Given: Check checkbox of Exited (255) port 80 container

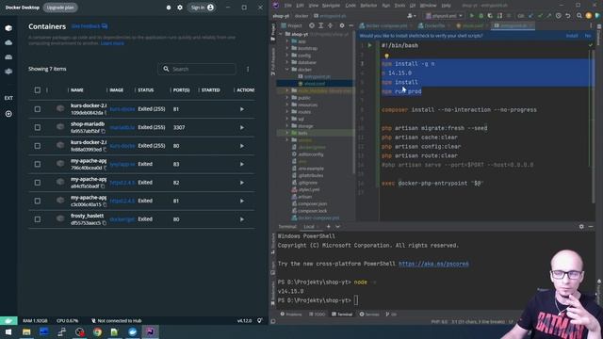Looking at the screenshot, I should 38,146.
